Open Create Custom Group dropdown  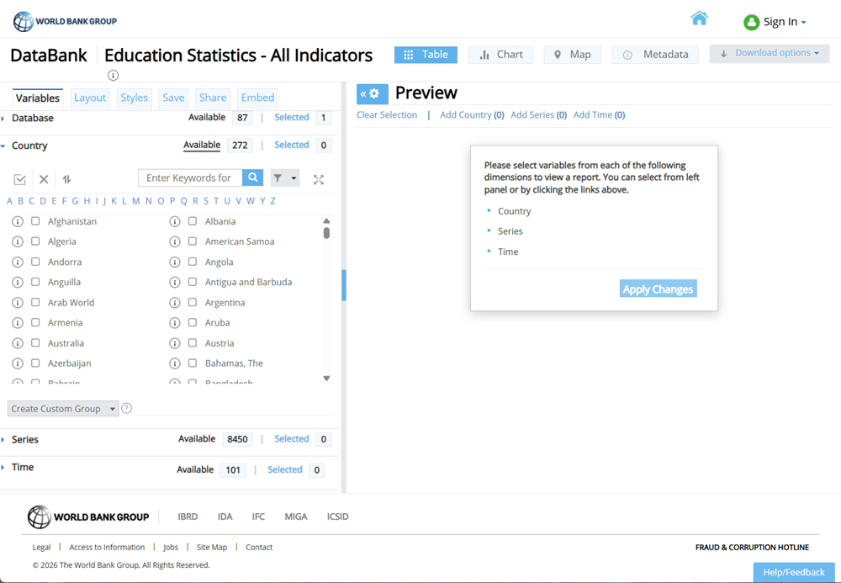tap(63, 409)
